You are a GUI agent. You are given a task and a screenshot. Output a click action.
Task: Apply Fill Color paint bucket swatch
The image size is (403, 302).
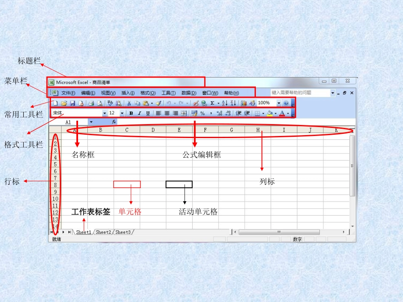click(270, 113)
